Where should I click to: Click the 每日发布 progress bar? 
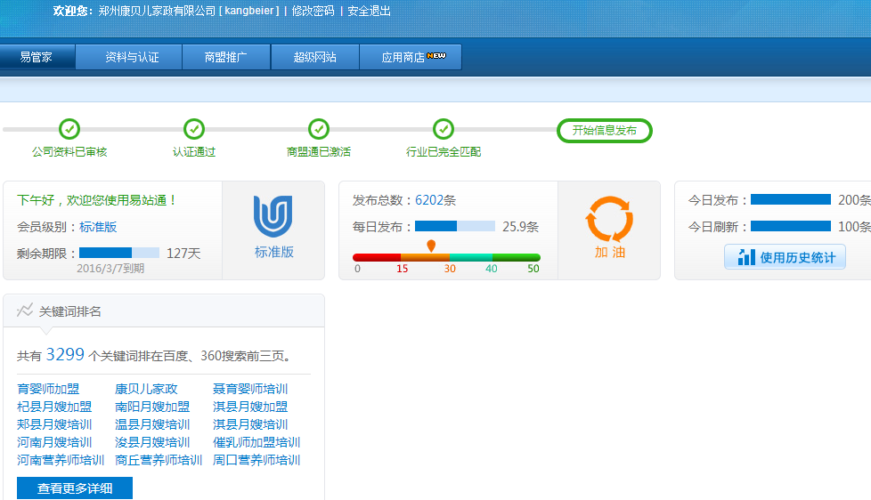point(455,226)
